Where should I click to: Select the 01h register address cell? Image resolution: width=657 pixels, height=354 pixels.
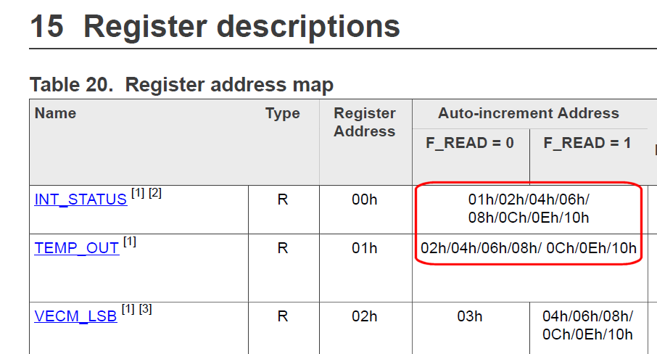click(x=364, y=248)
